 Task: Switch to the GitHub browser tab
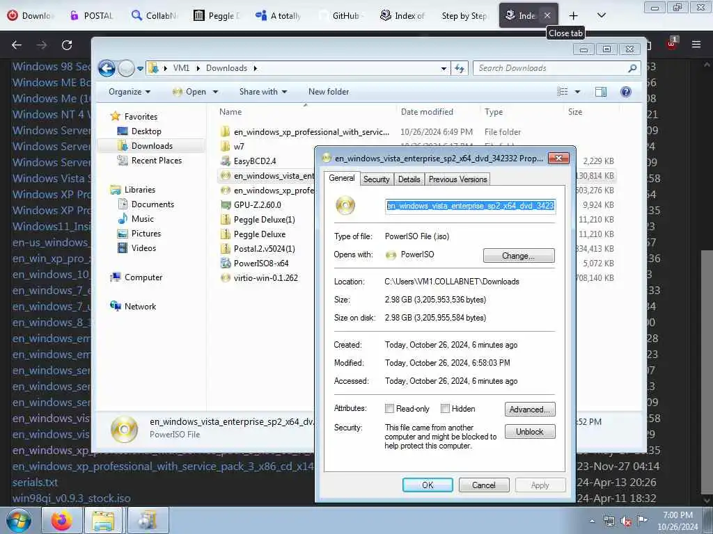pyautogui.click(x=341, y=16)
